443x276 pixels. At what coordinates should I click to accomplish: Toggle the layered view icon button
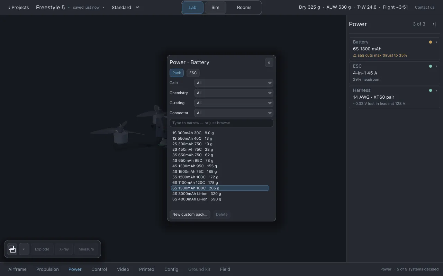pyautogui.click(x=12, y=249)
